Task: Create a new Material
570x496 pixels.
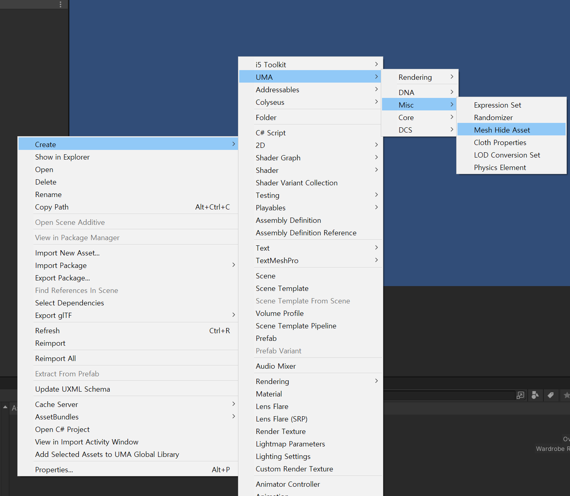Action: pyautogui.click(x=310, y=394)
